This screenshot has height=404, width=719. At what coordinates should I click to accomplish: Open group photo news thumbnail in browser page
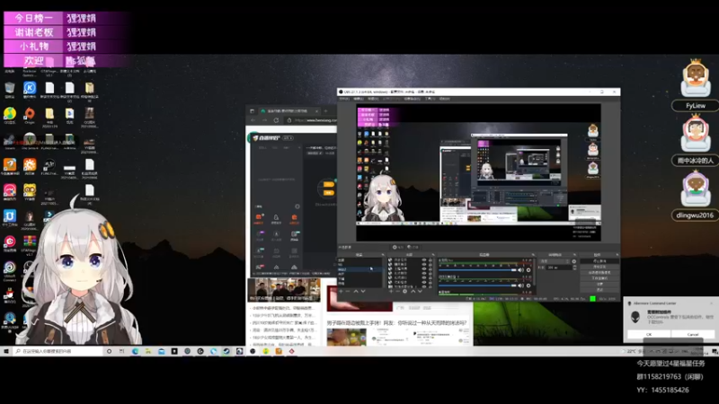284,289
